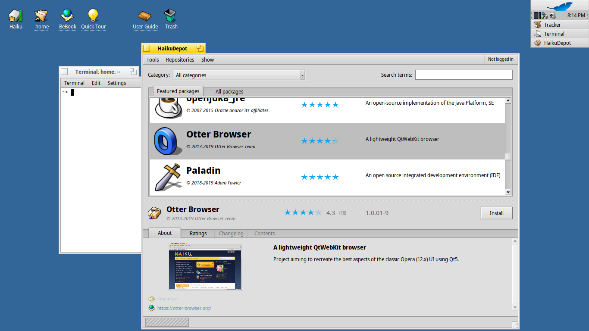Image resolution: width=589 pixels, height=331 pixels.
Task: Expand the Category dropdown
Action: click(x=239, y=75)
